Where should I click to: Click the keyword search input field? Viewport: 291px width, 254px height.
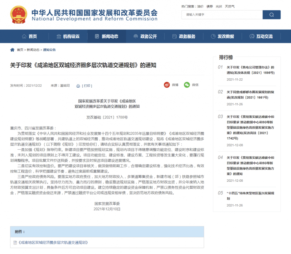tap(222, 15)
